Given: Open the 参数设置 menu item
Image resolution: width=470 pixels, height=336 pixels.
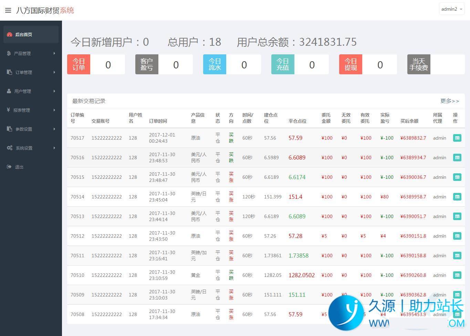Looking at the screenshot, I should pos(31,129).
